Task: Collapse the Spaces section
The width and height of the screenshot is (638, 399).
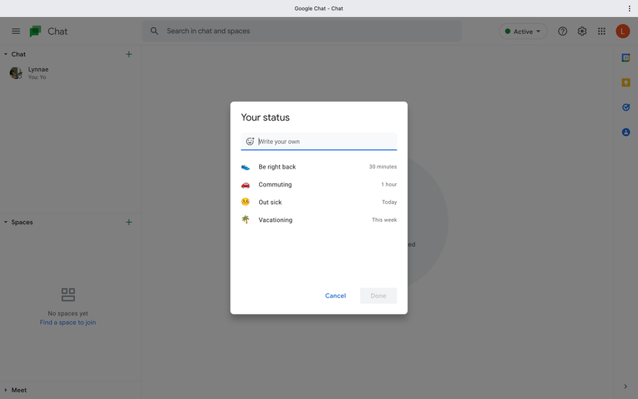Action: click(x=5, y=222)
